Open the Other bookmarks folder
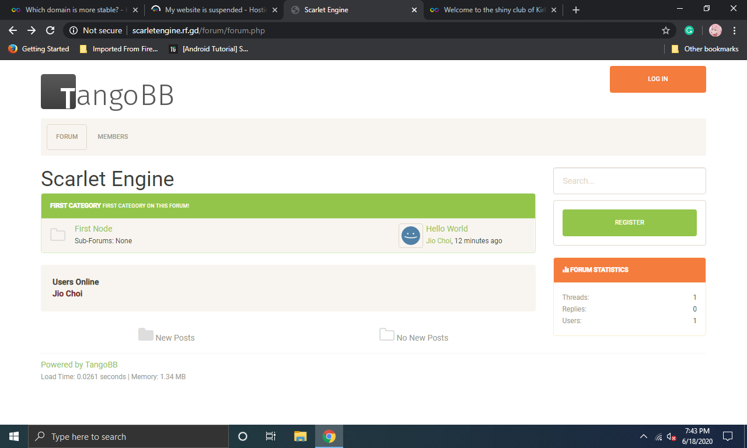The image size is (747, 448). pyautogui.click(x=705, y=49)
